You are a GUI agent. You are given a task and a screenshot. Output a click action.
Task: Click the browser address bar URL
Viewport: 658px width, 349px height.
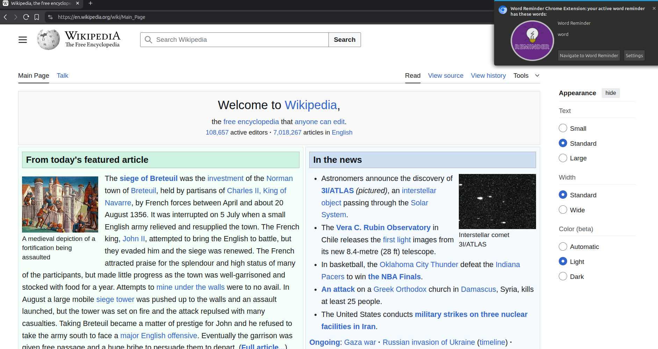coord(101,17)
